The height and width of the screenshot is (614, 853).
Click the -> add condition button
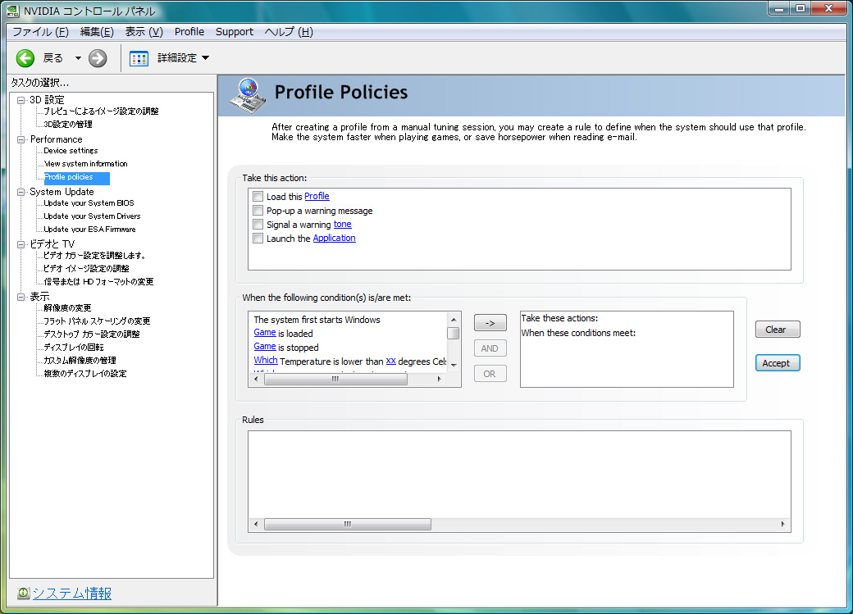pyautogui.click(x=490, y=323)
